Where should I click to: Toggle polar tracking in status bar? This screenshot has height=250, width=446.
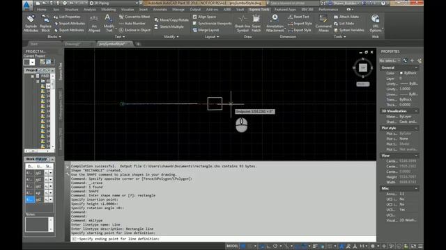(x=275, y=246)
